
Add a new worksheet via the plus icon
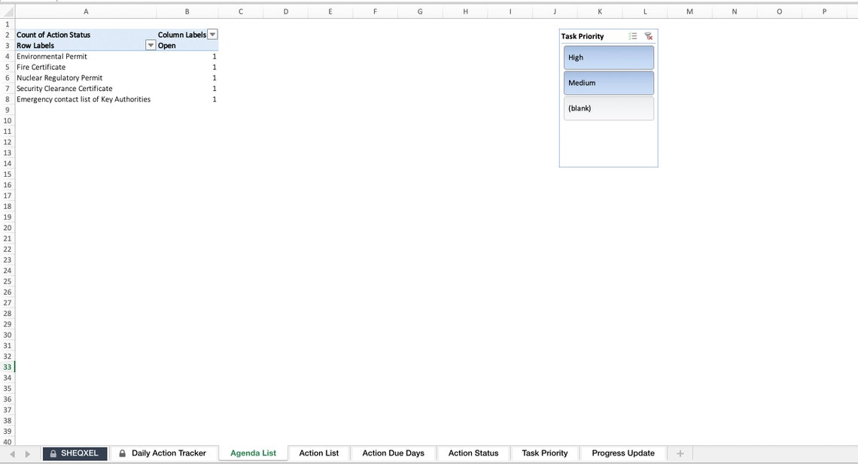pyautogui.click(x=680, y=453)
